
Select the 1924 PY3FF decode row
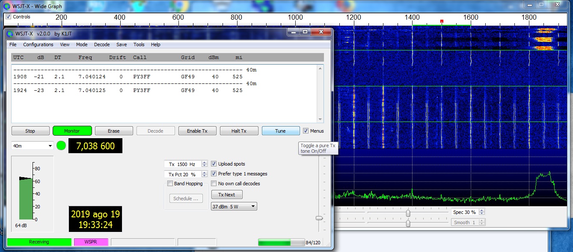tap(128, 91)
